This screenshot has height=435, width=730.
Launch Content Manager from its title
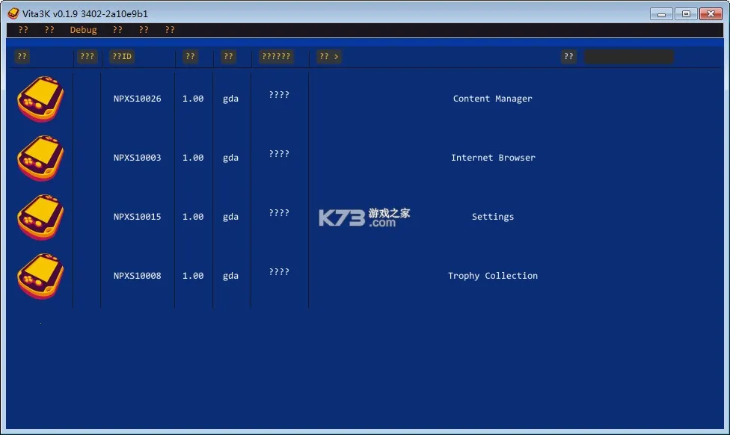coord(492,99)
